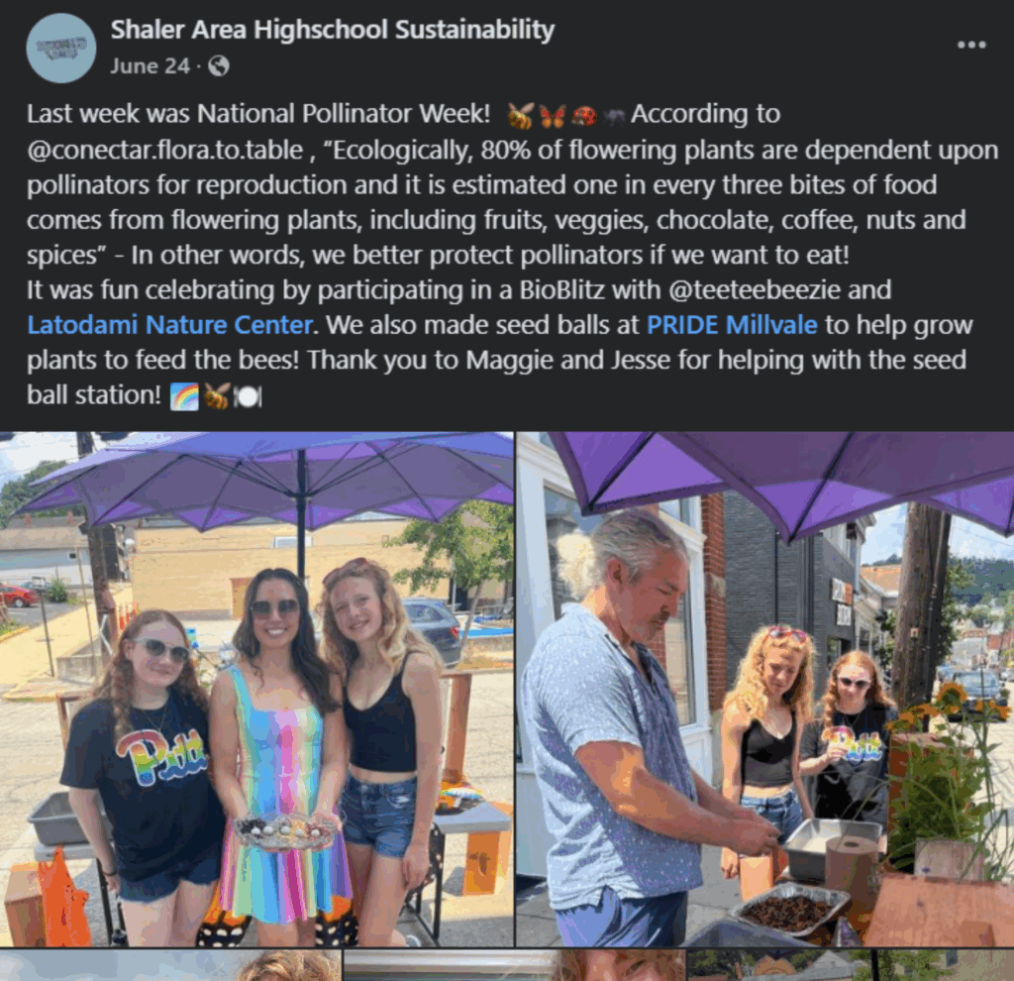Viewport: 1014px width, 981px height.
Task: Open the bottom-left partially visible photo
Action: [x=170, y=965]
